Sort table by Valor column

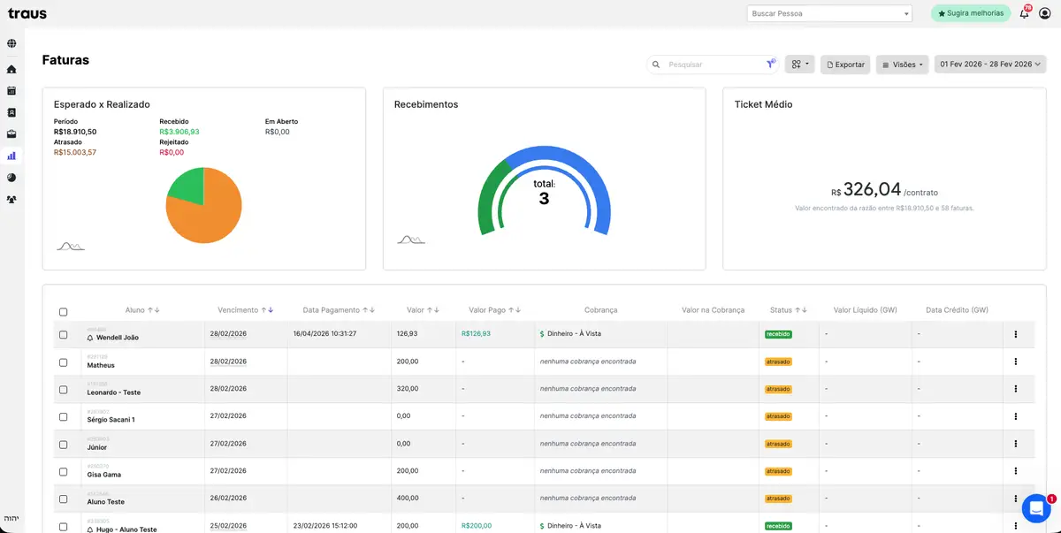point(424,310)
